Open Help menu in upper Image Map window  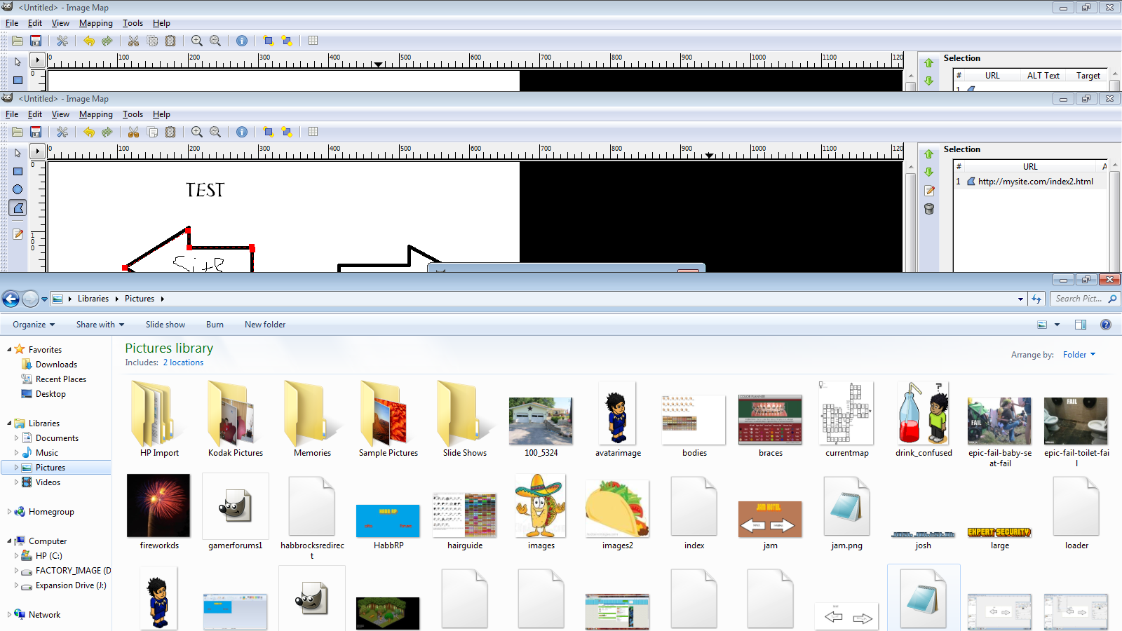coord(161,23)
